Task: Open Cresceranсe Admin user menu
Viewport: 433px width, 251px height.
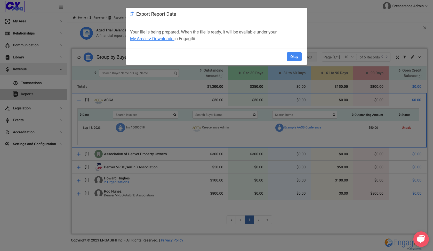Action: click(x=405, y=6)
